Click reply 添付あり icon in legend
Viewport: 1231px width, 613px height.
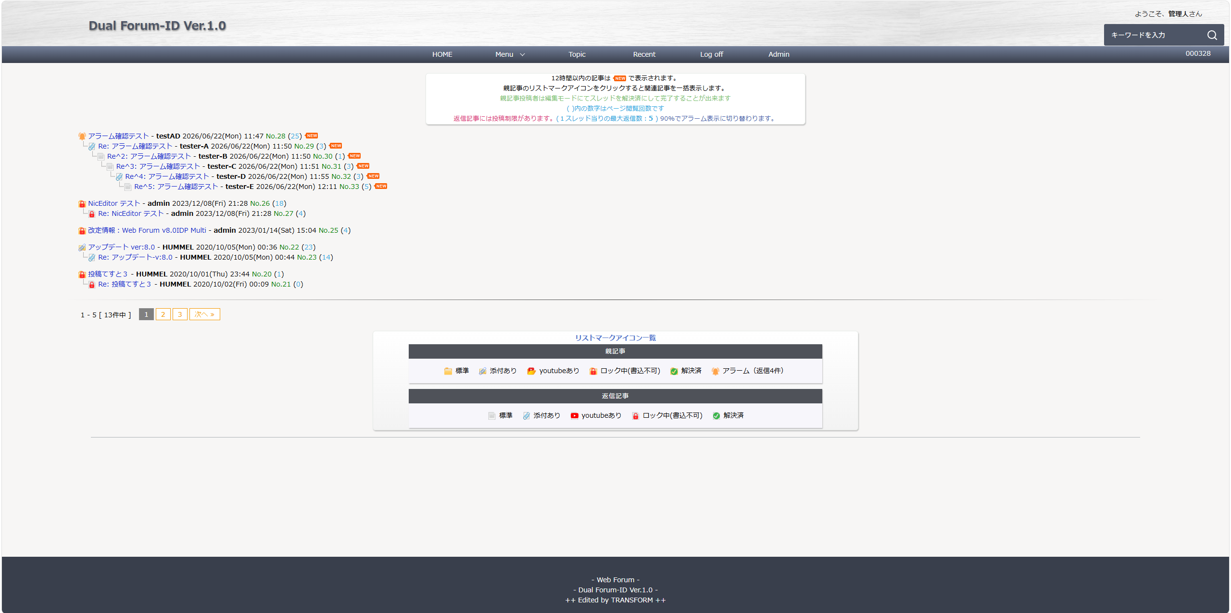pyautogui.click(x=527, y=416)
